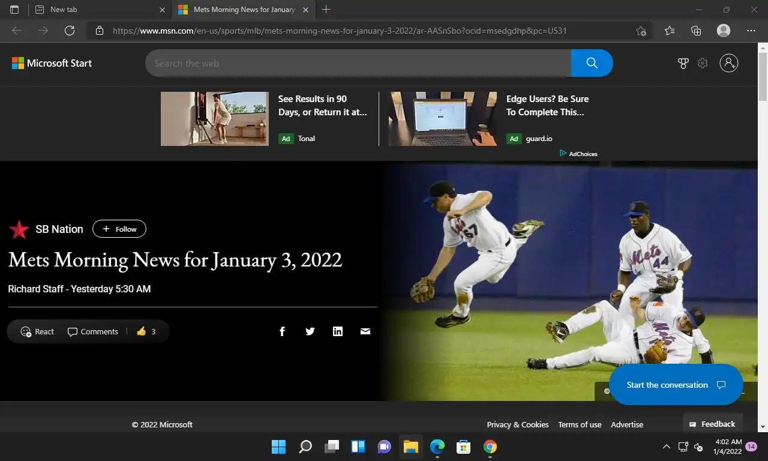
Task: Open a new browser tab with plus
Action: pyautogui.click(x=326, y=10)
